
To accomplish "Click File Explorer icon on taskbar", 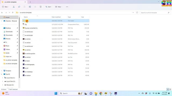I will (96, 93).
